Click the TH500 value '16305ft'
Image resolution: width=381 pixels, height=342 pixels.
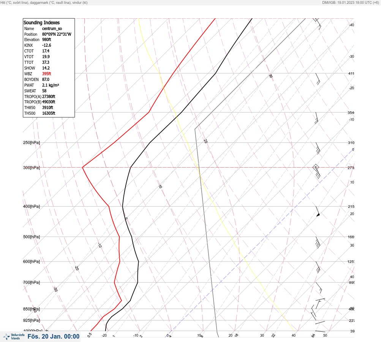tap(49, 113)
